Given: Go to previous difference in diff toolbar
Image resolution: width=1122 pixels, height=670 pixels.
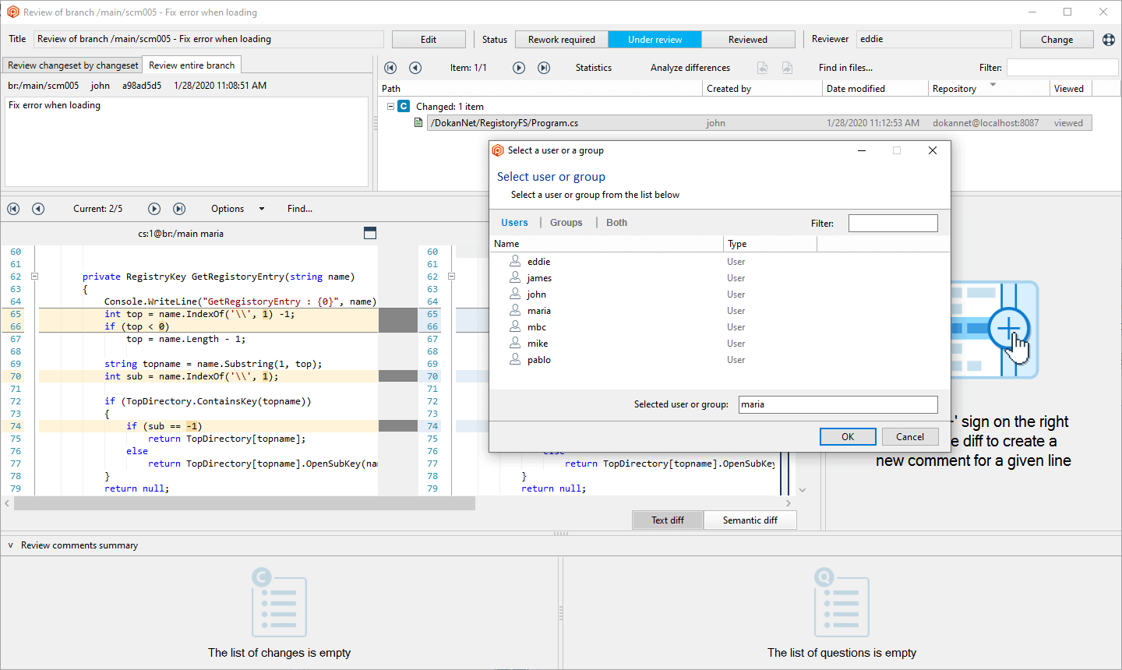Looking at the screenshot, I should click(x=38, y=209).
